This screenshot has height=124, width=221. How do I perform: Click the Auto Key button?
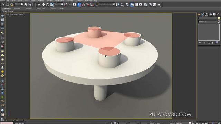coord(172,123)
